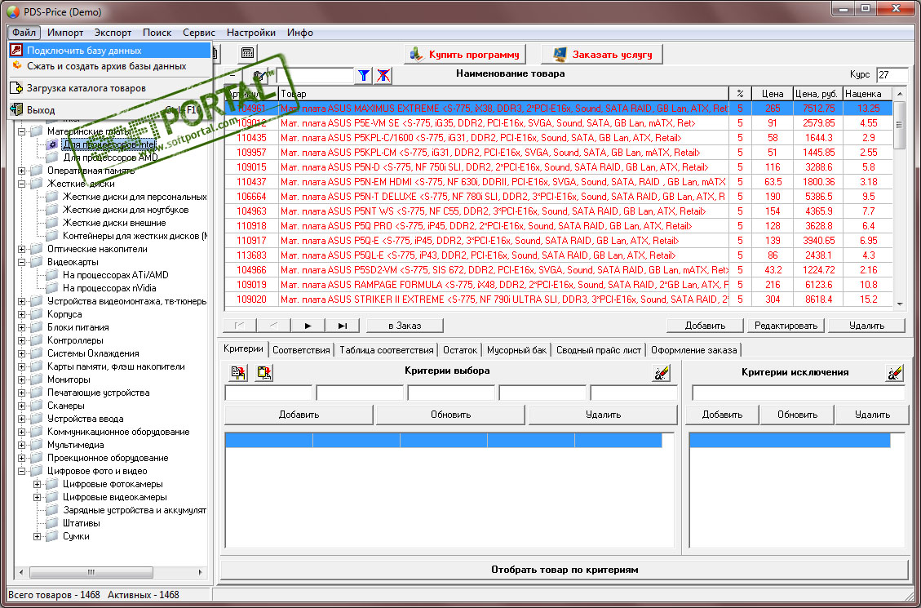
Task: Click horizontal scrollbar thumb of category tree
Action: tap(91, 572)
